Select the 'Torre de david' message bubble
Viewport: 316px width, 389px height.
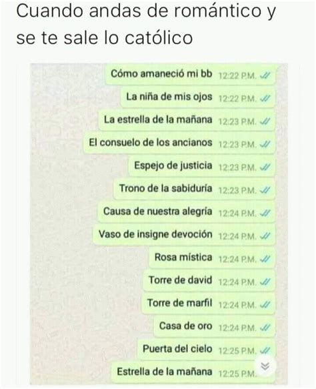click(209, 281)
